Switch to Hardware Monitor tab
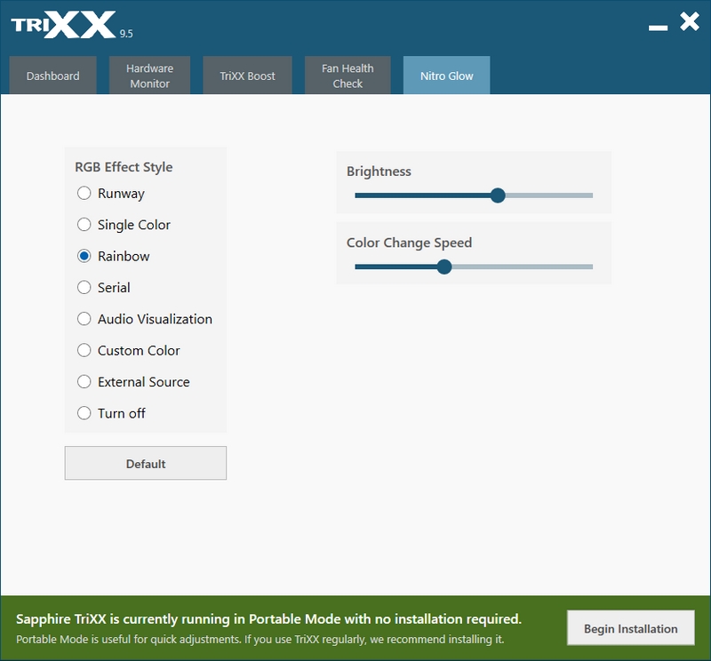Image resolution: width=711 pixels, height=661 pixels. tap(149, 76)
